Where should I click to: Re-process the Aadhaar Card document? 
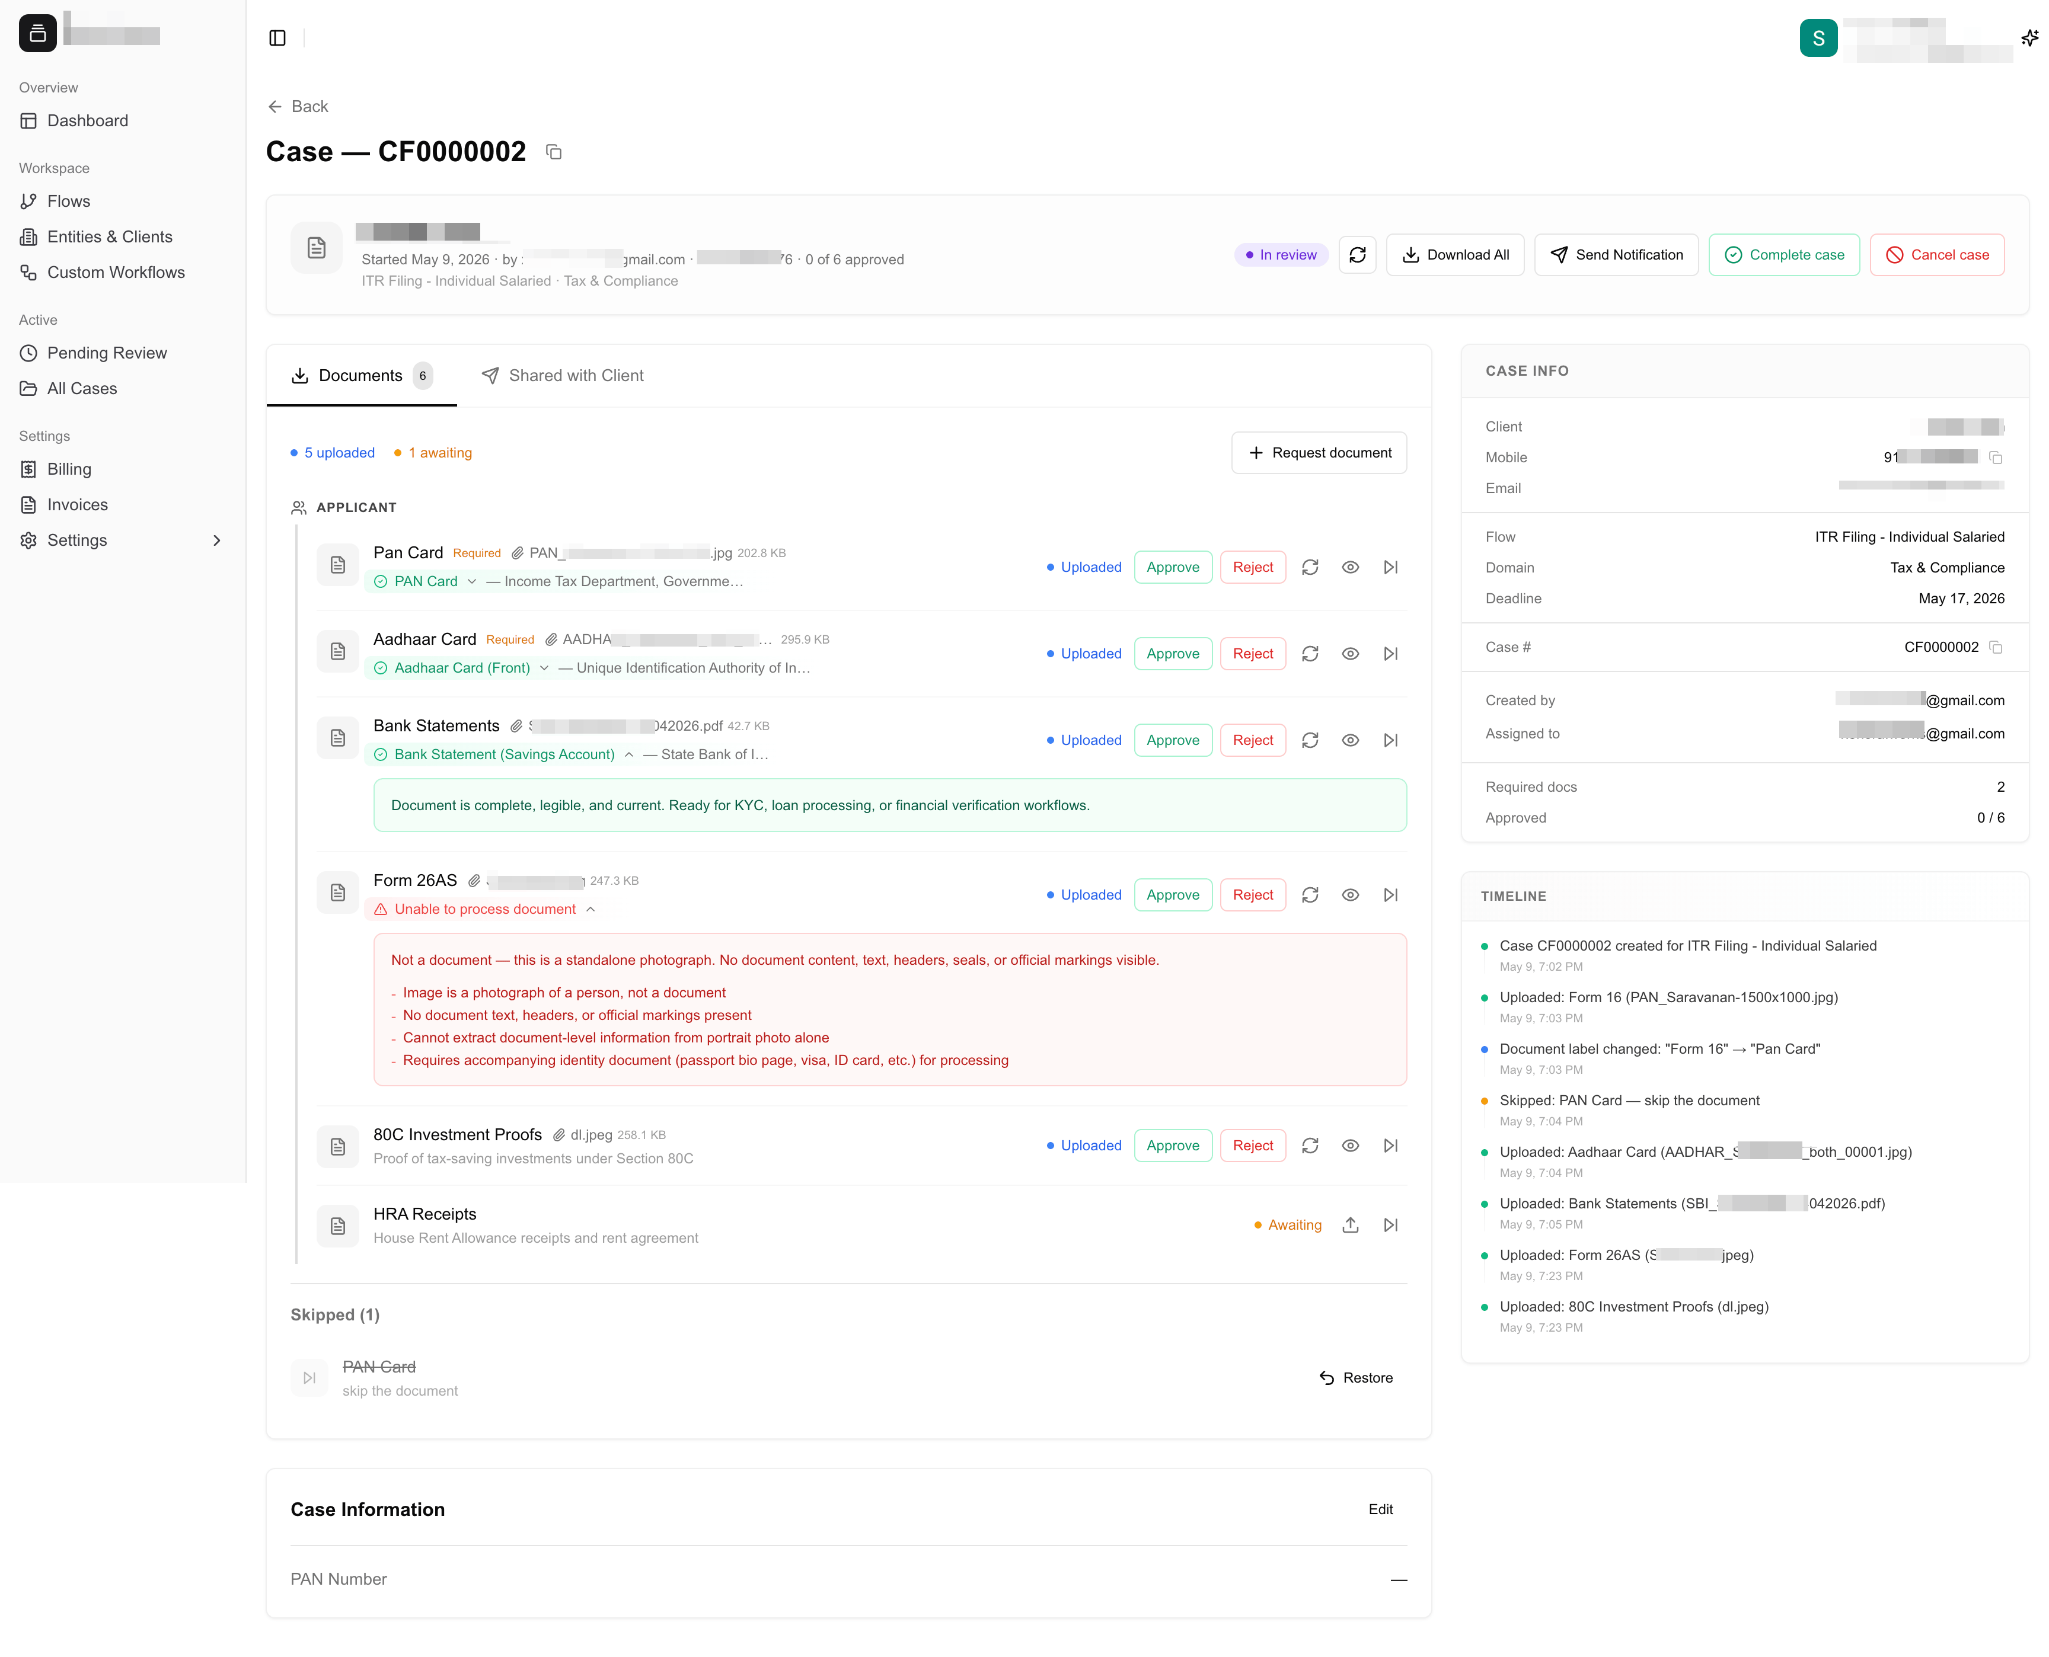tap(1310, 654)
